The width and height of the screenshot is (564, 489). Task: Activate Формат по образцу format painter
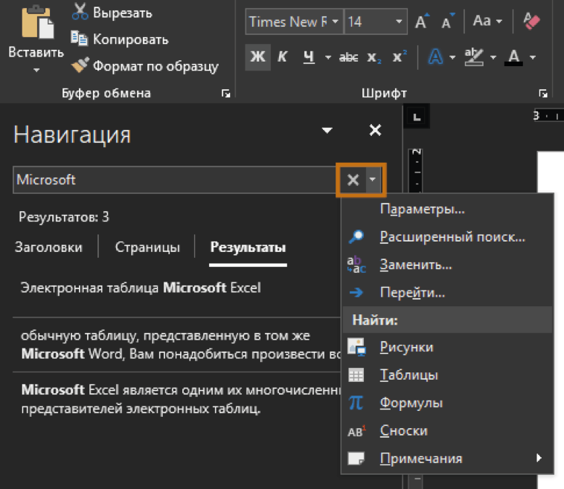pyautogui.click(x=145, y=65)
